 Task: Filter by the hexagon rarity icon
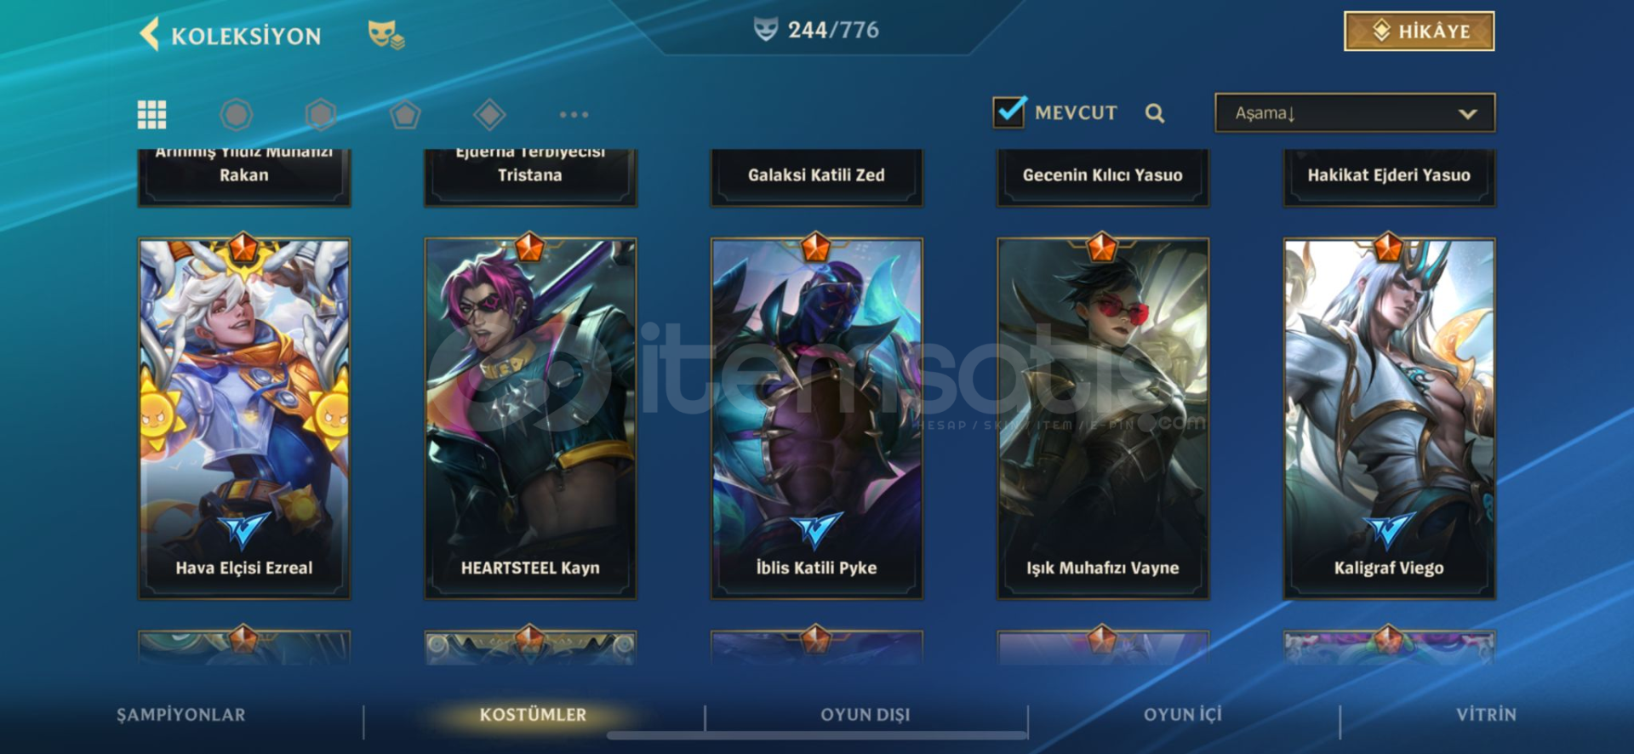pos(321,114)
